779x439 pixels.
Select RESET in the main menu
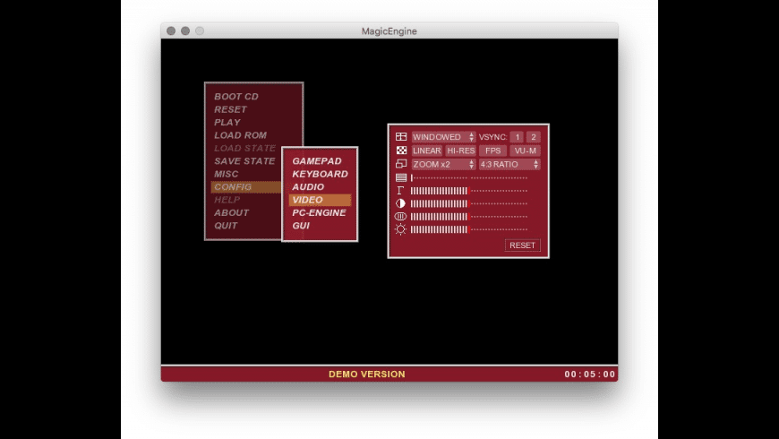coord(230,109)
